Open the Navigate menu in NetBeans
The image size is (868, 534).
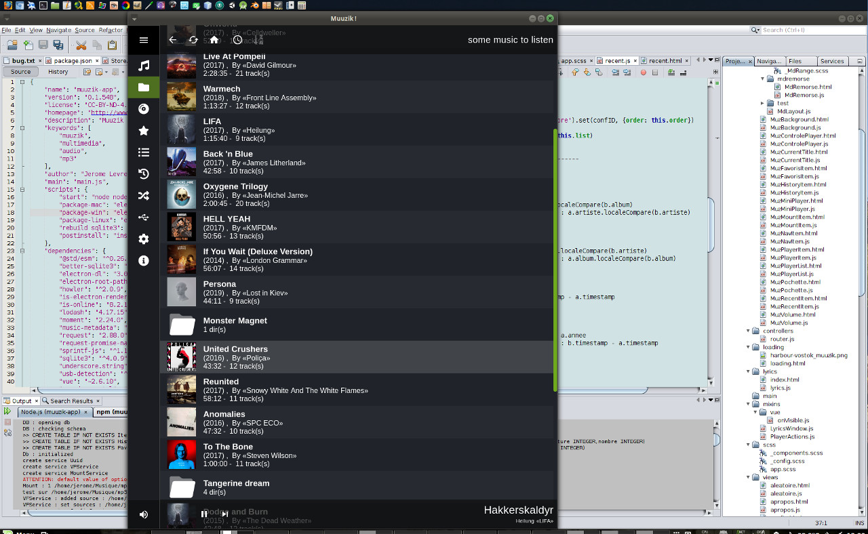[x=58, y=30]
